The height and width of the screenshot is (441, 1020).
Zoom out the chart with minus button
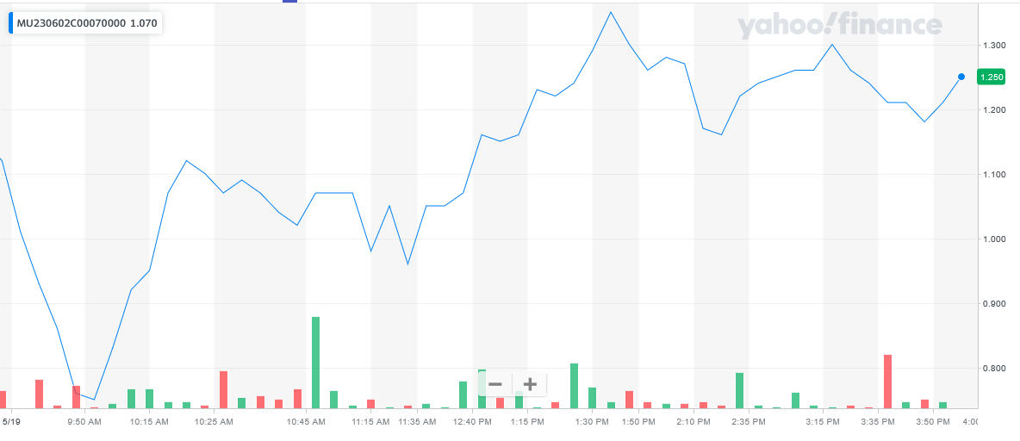pyautogui.click(x=494, y=384)
